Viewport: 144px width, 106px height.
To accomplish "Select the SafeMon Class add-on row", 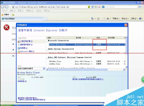I will pyautogui.click(x=87, y=64).
